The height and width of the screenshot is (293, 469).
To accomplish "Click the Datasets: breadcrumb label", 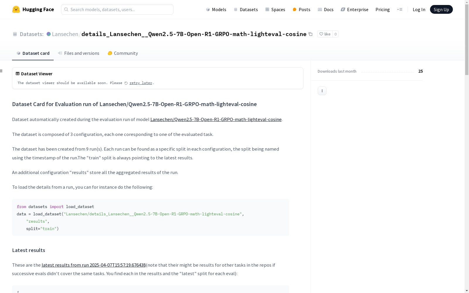I will click(31, 34).
